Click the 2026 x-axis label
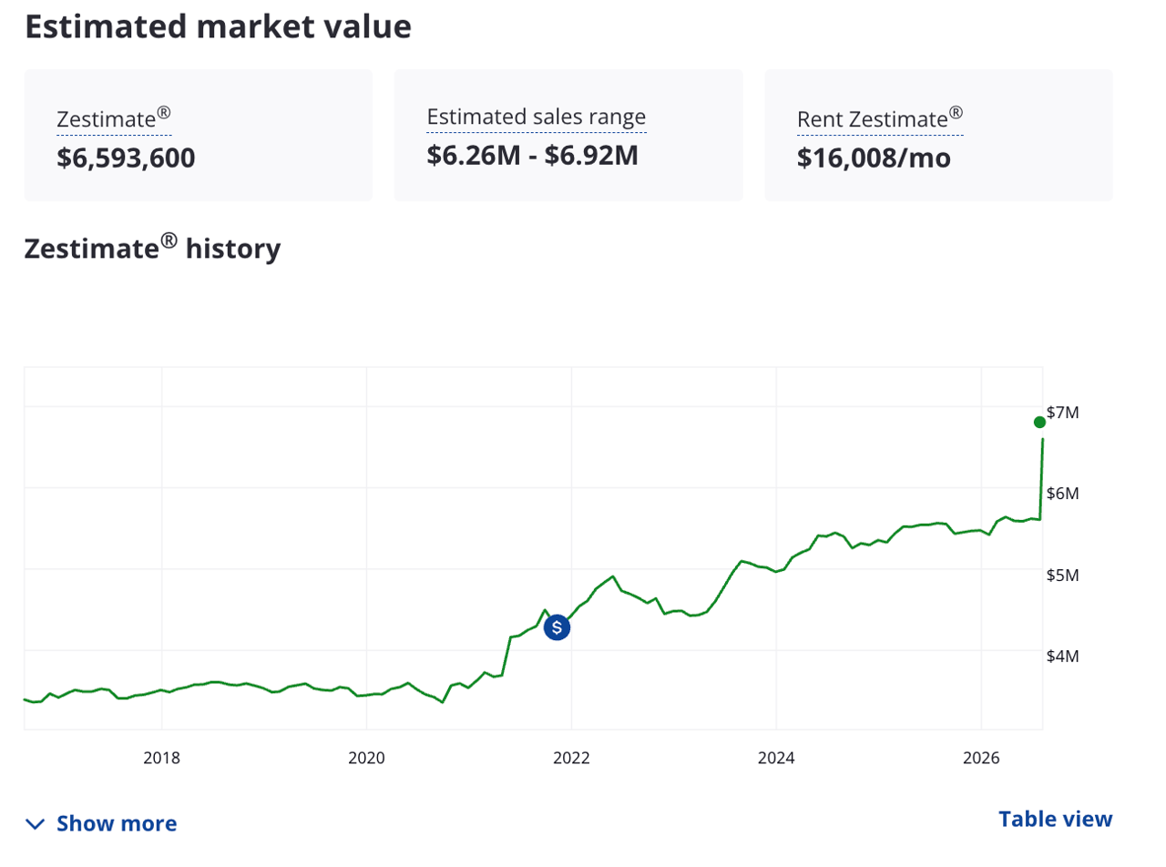This screenshot has width=1166, height=867. point(981,758)
